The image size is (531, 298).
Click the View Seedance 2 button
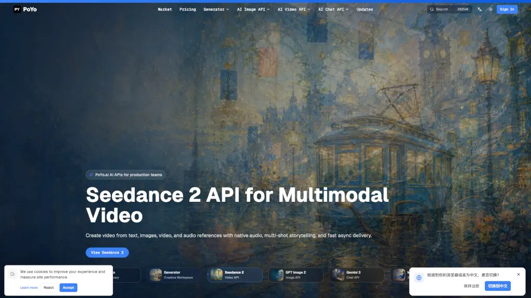(x=107, y=252)
